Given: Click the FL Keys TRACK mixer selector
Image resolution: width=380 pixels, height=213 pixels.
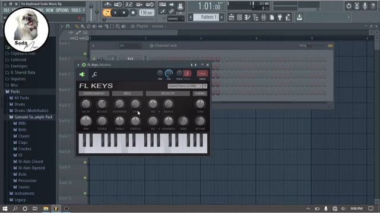Looking at the screenshot, I should (202, 73).
